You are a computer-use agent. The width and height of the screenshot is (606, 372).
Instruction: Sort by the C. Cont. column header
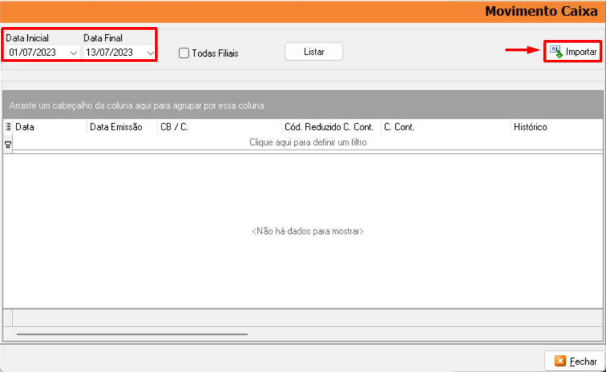446,127
